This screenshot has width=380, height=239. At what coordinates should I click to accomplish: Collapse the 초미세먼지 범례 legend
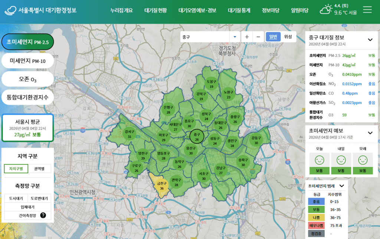tap(341, 185)
